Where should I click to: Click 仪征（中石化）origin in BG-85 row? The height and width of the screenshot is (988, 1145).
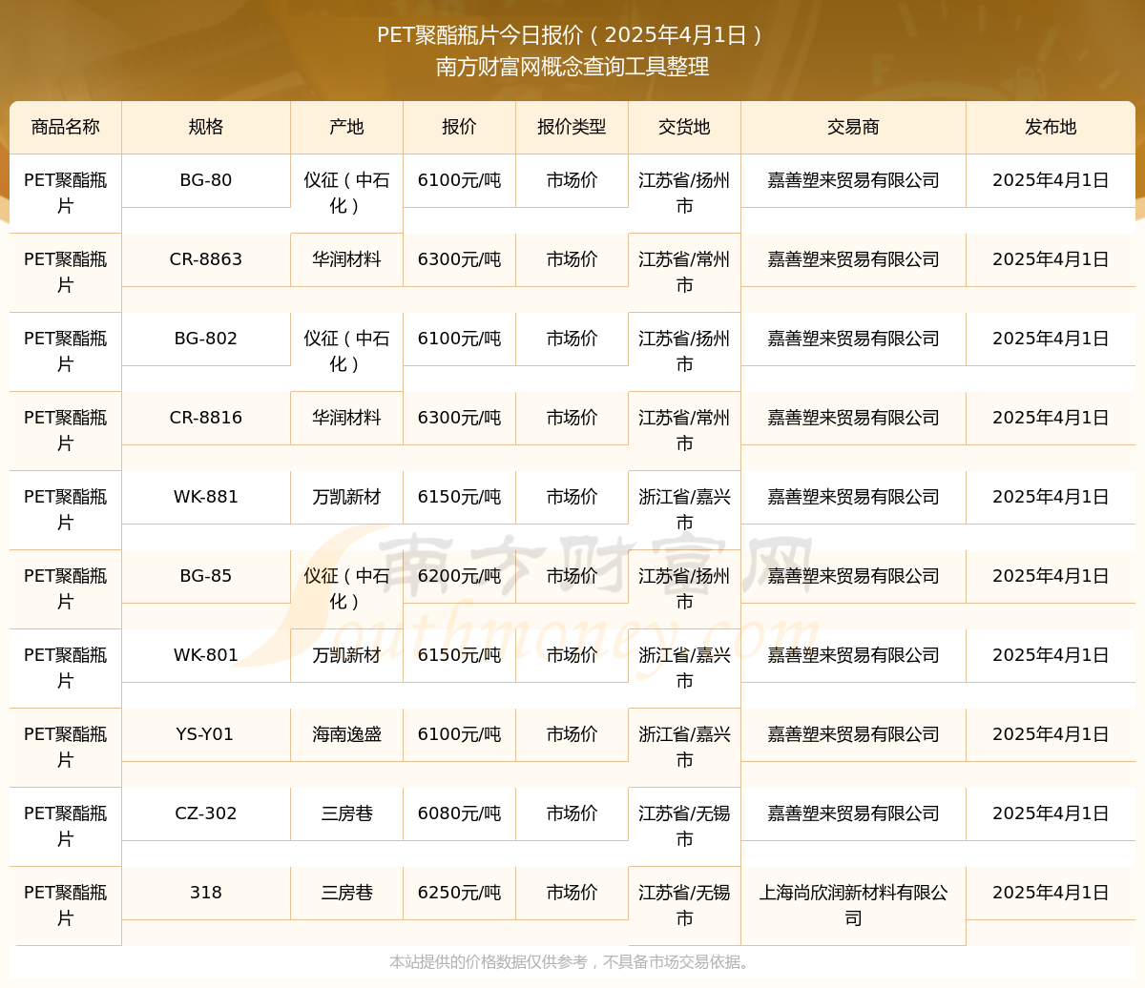pyautogui.click(x=346, y=589)
